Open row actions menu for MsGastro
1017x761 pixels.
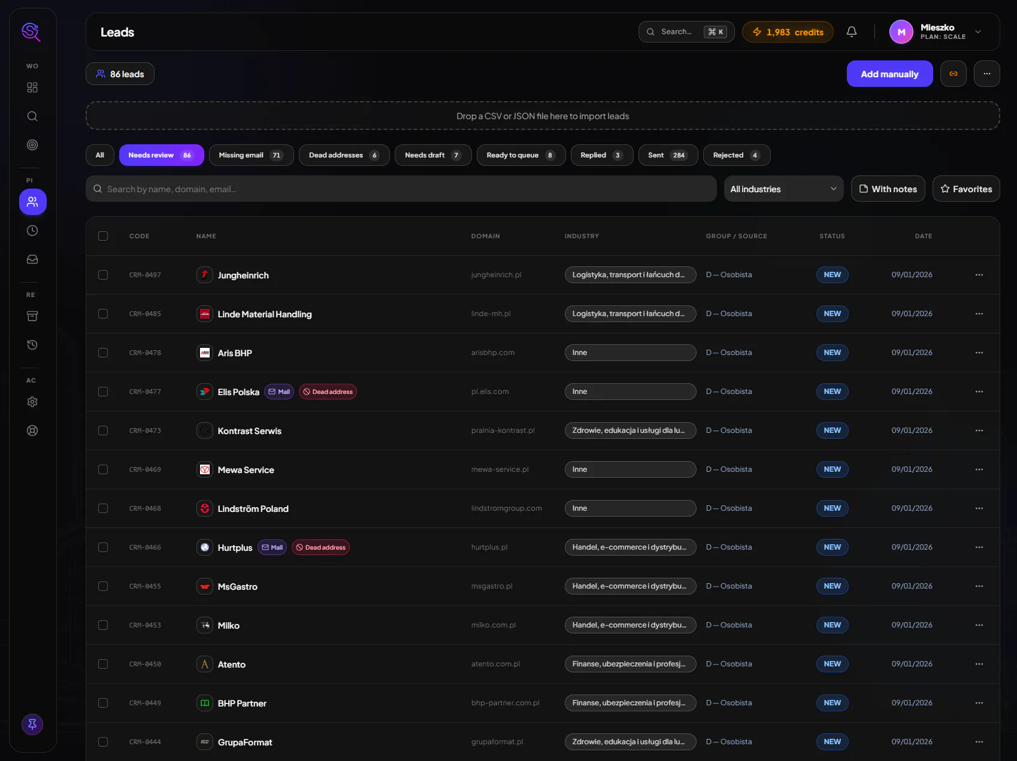(x=979, y=586)
